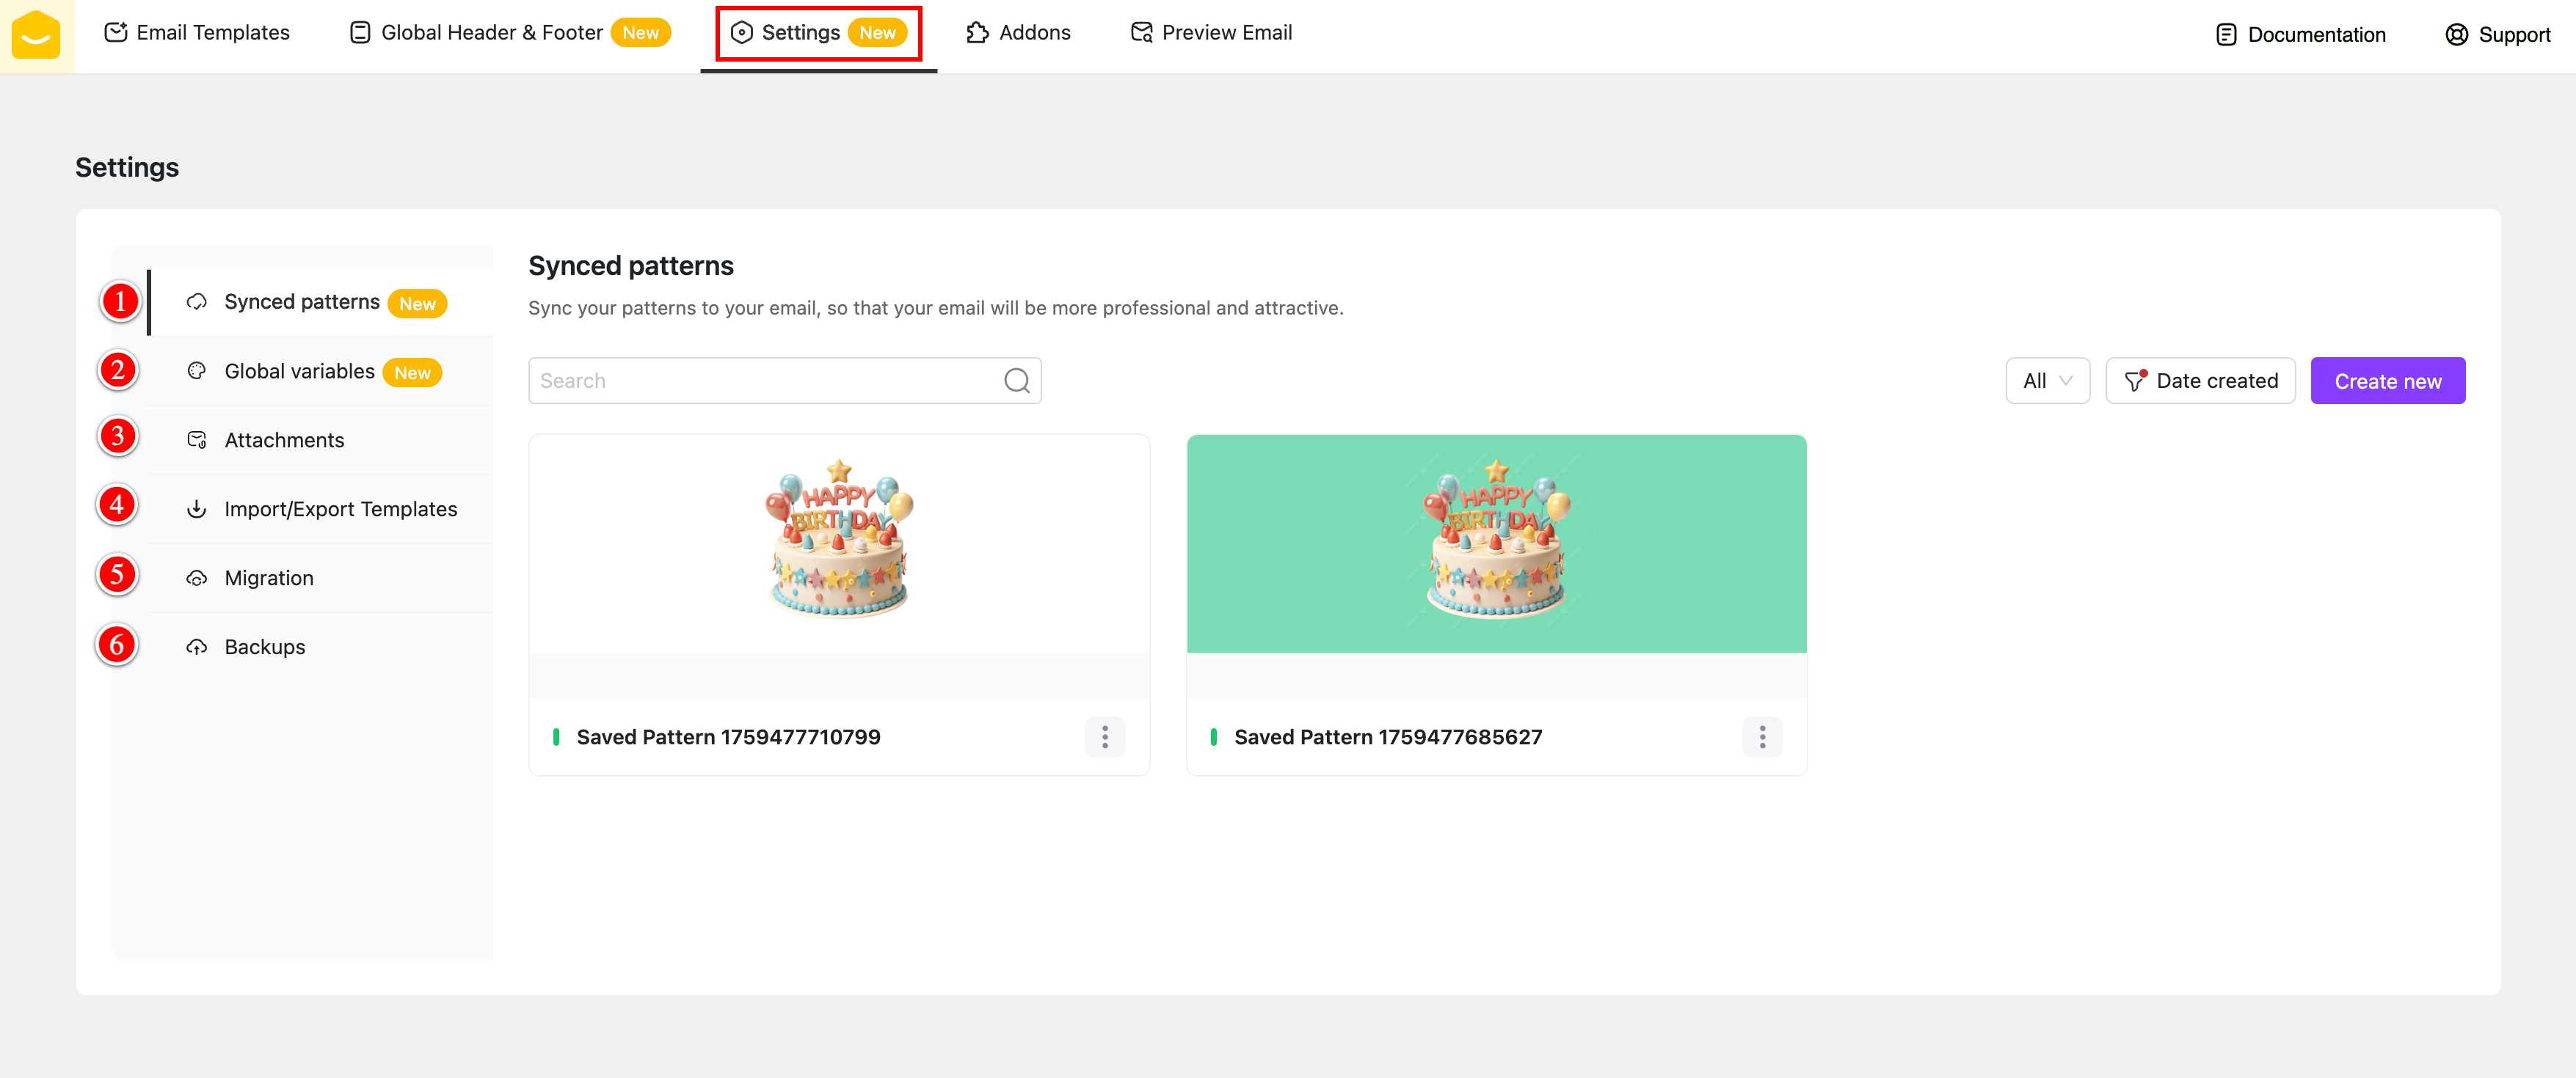This screenshot has height=1078, width=2576.
Task: Switch to Global Header & Footer tab
Action: point(491,33)
